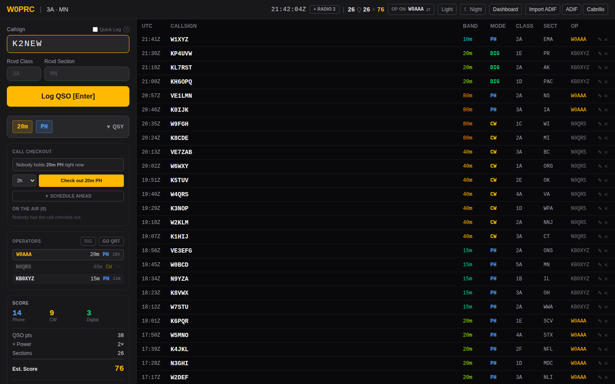
Task: Delete the KP4UVW log entry
Action: (x=606, y=54)
